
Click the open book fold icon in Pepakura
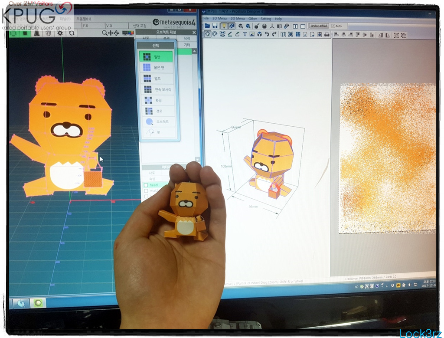[283, 34]
